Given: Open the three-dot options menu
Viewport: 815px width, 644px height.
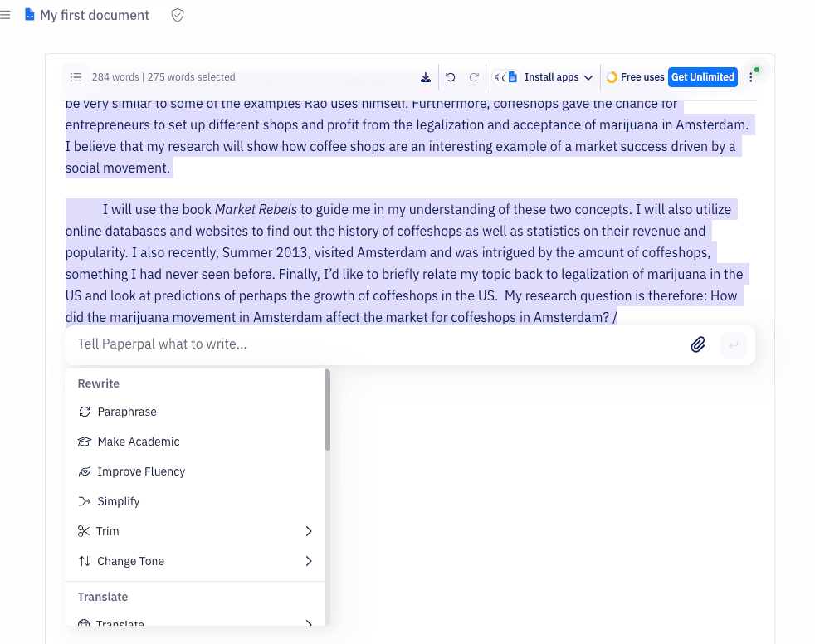Looking at the screenshot, I should point(751,76).
